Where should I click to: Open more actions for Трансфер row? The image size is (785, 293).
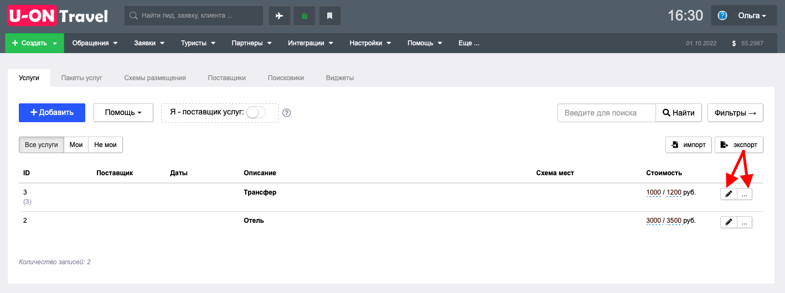(x=745, y=193)
